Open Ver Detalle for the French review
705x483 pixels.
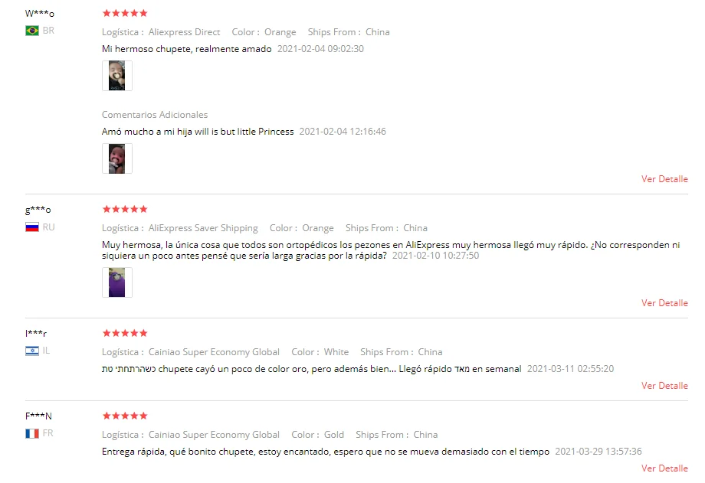click(664, 468)
